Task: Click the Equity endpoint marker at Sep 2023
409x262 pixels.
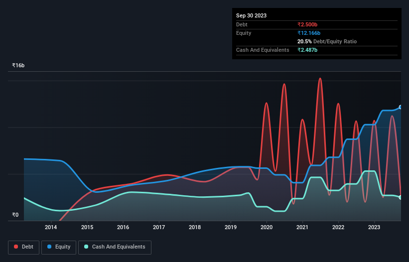Action: [x=401, y=107]
